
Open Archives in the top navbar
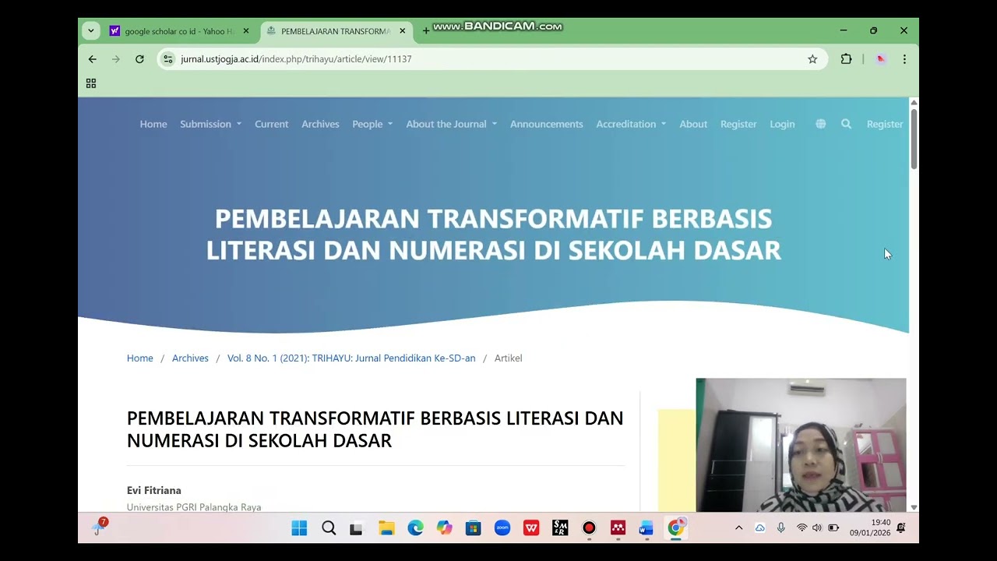click(320, 124)
